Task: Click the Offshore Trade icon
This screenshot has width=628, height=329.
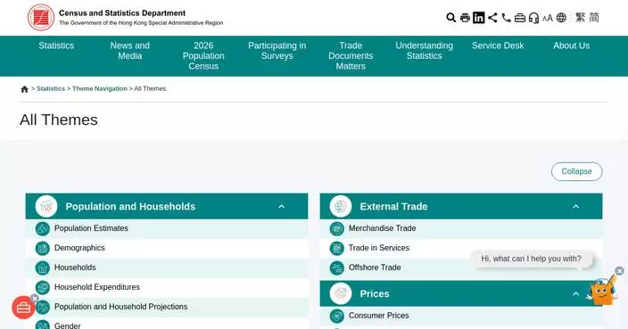Action: (337, 267)
